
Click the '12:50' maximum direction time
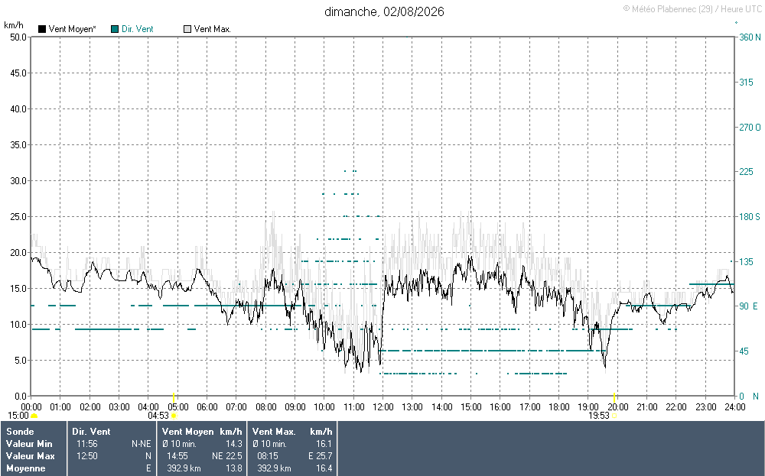coord(87,456)
